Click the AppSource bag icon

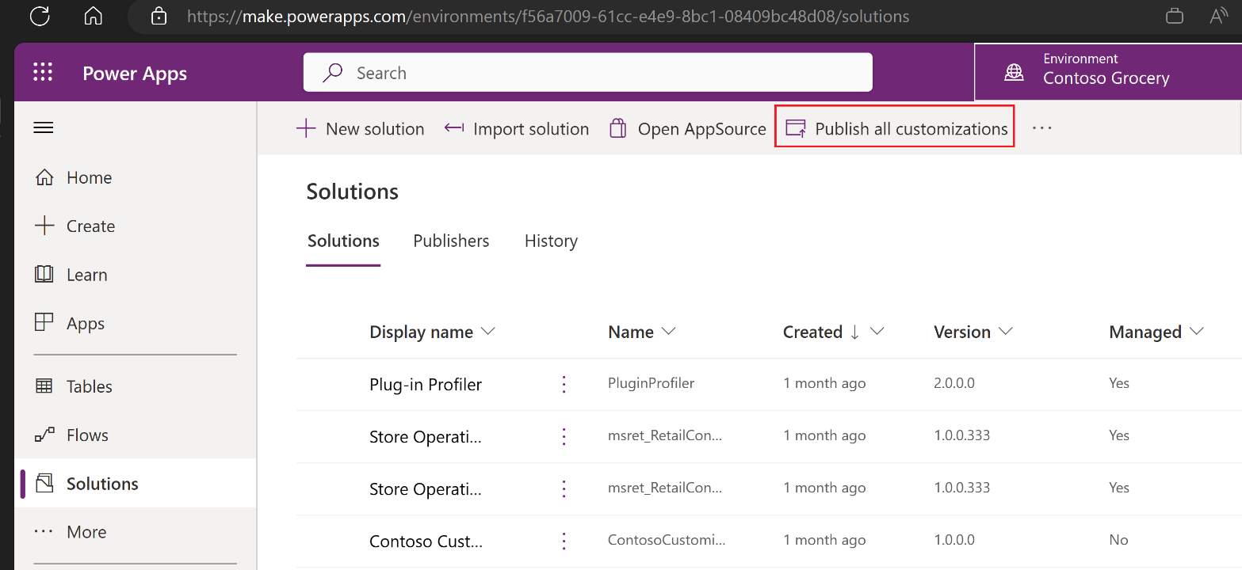(x=618, y=128)
